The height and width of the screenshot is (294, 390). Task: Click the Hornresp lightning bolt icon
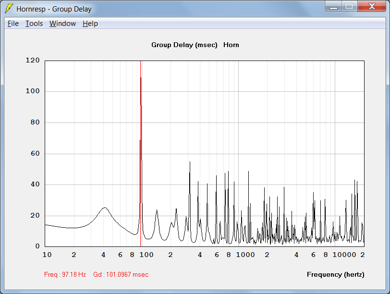(x=9, y=9)
